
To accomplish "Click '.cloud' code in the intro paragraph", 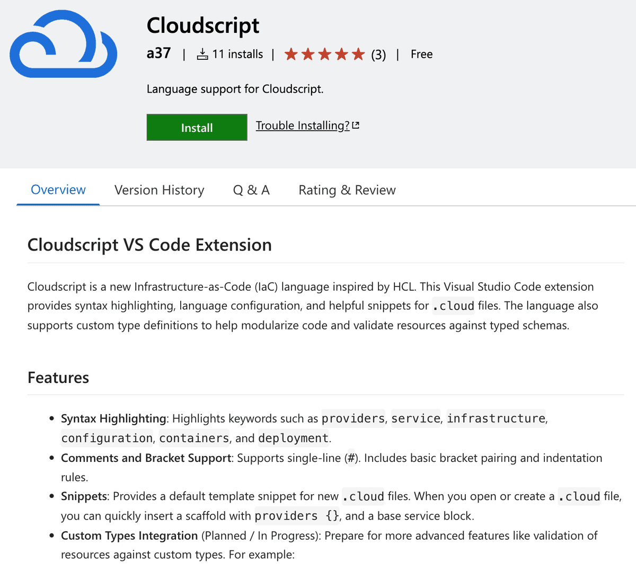I will click(x=454, y=306).
